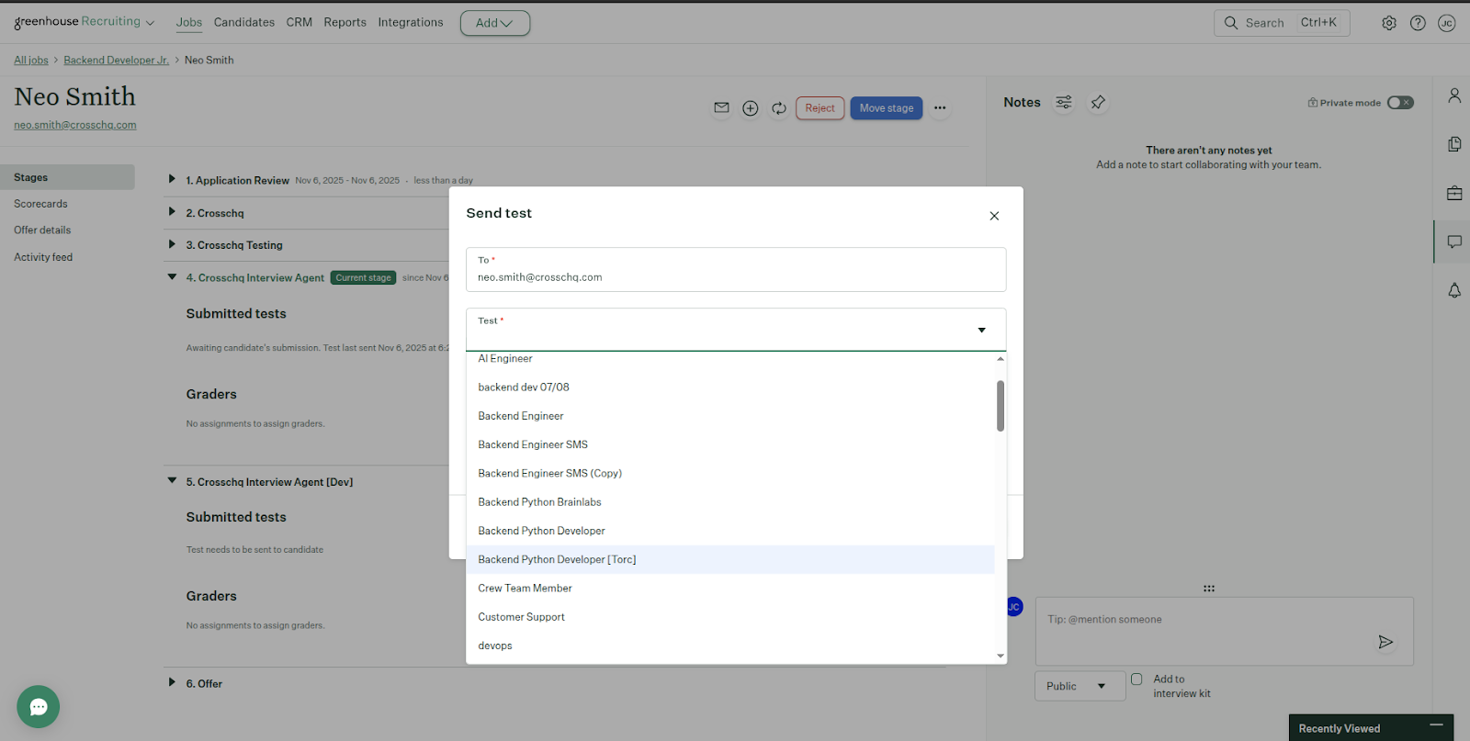Click the Reject button
Viewport: 1470px width, 741px height.
click(x=820, y=108)
